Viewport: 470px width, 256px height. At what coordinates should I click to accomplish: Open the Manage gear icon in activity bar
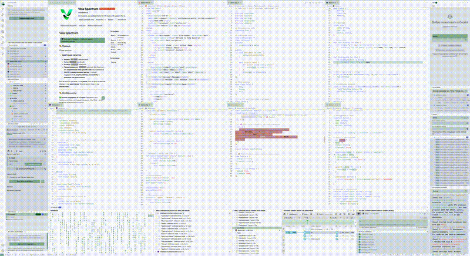pos(3,251)
